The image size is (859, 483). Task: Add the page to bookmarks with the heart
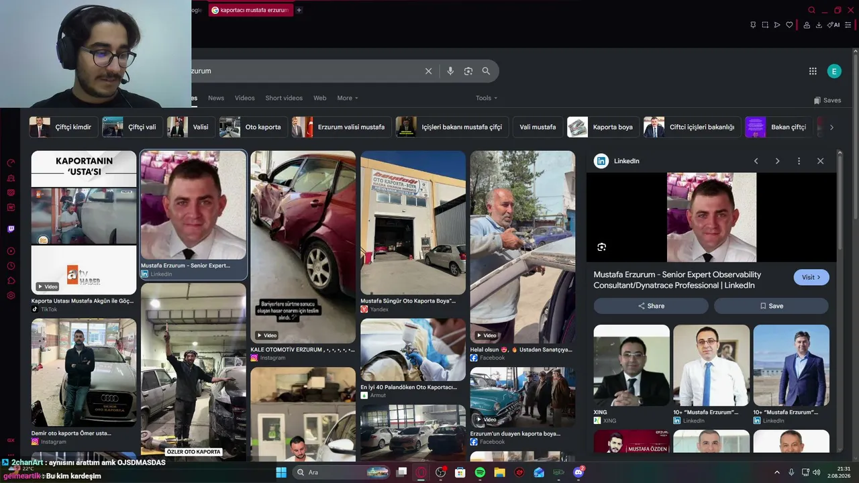coord(789,25)
